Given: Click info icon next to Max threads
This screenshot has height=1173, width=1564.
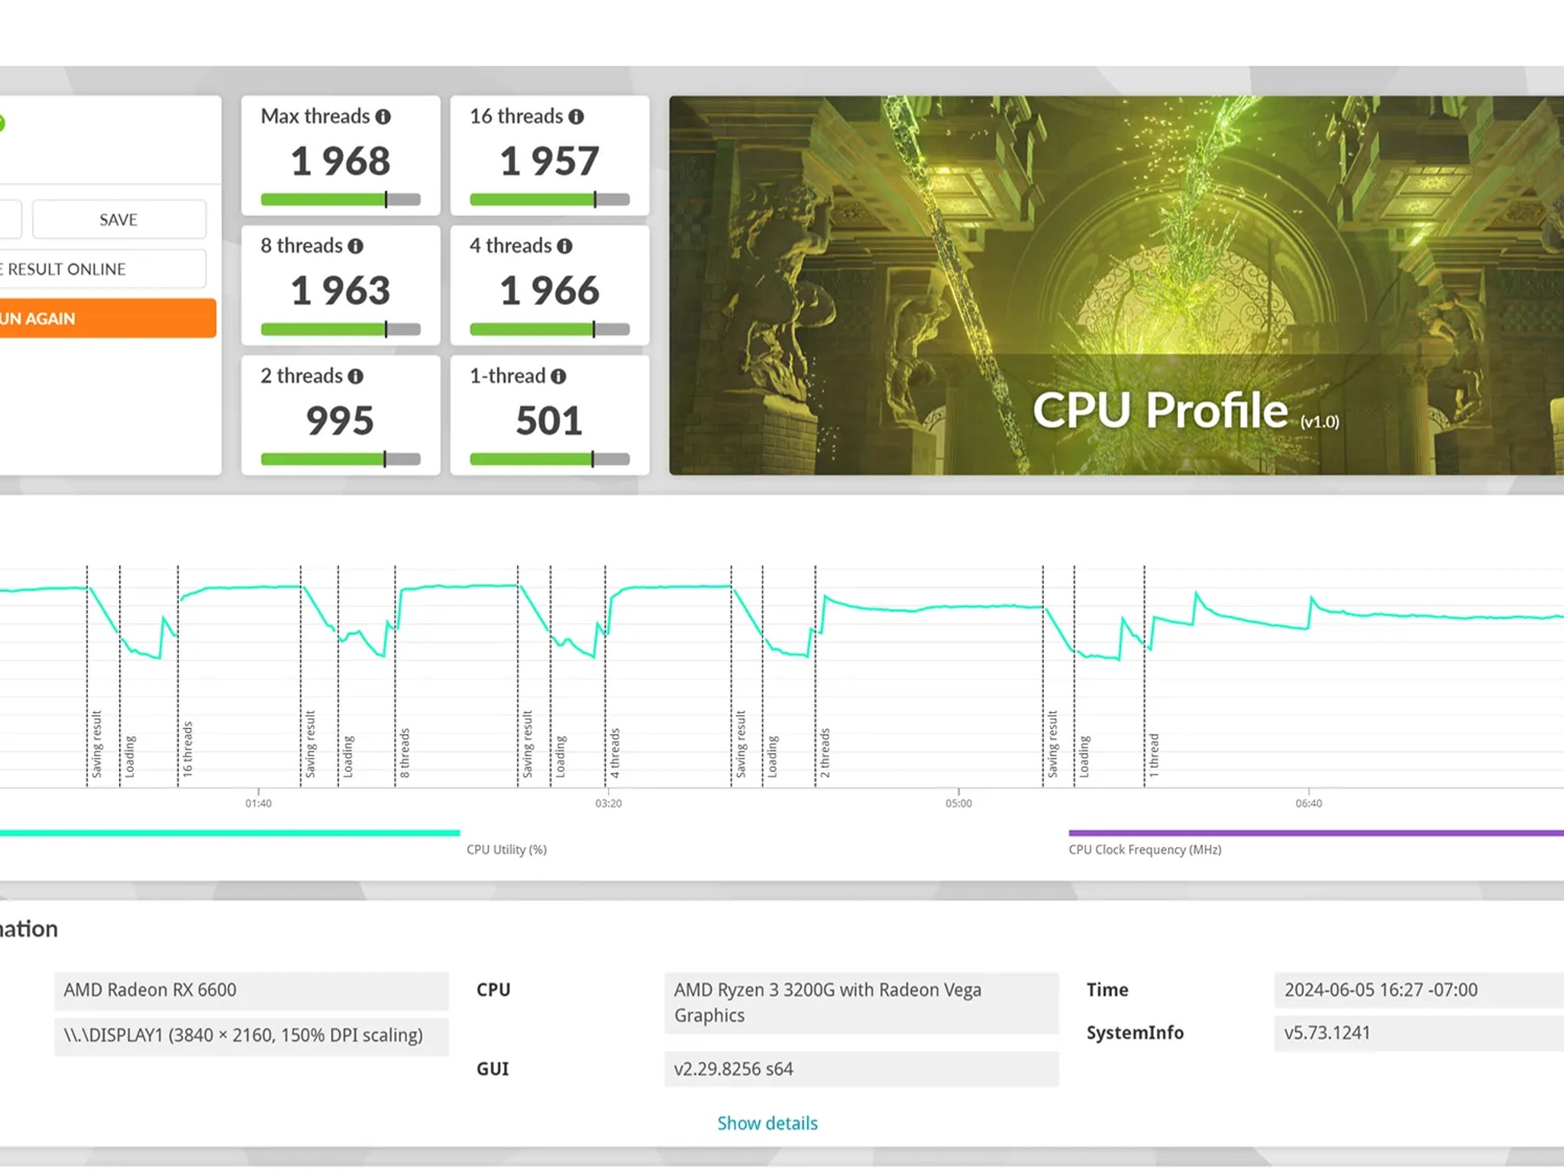Looking at the screenshot, I should coord(383,117).
